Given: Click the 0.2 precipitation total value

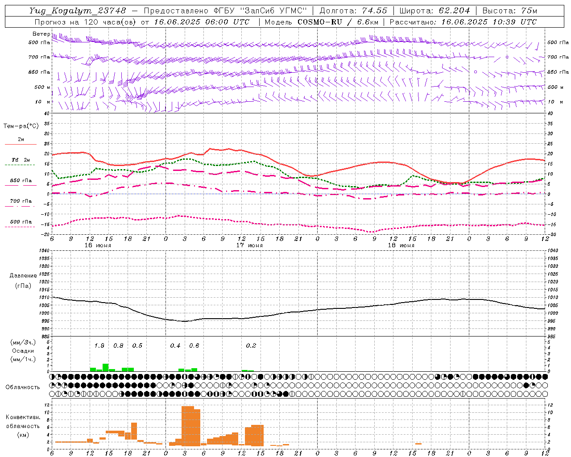Looking at the screenshot, I should click(251, 346).
